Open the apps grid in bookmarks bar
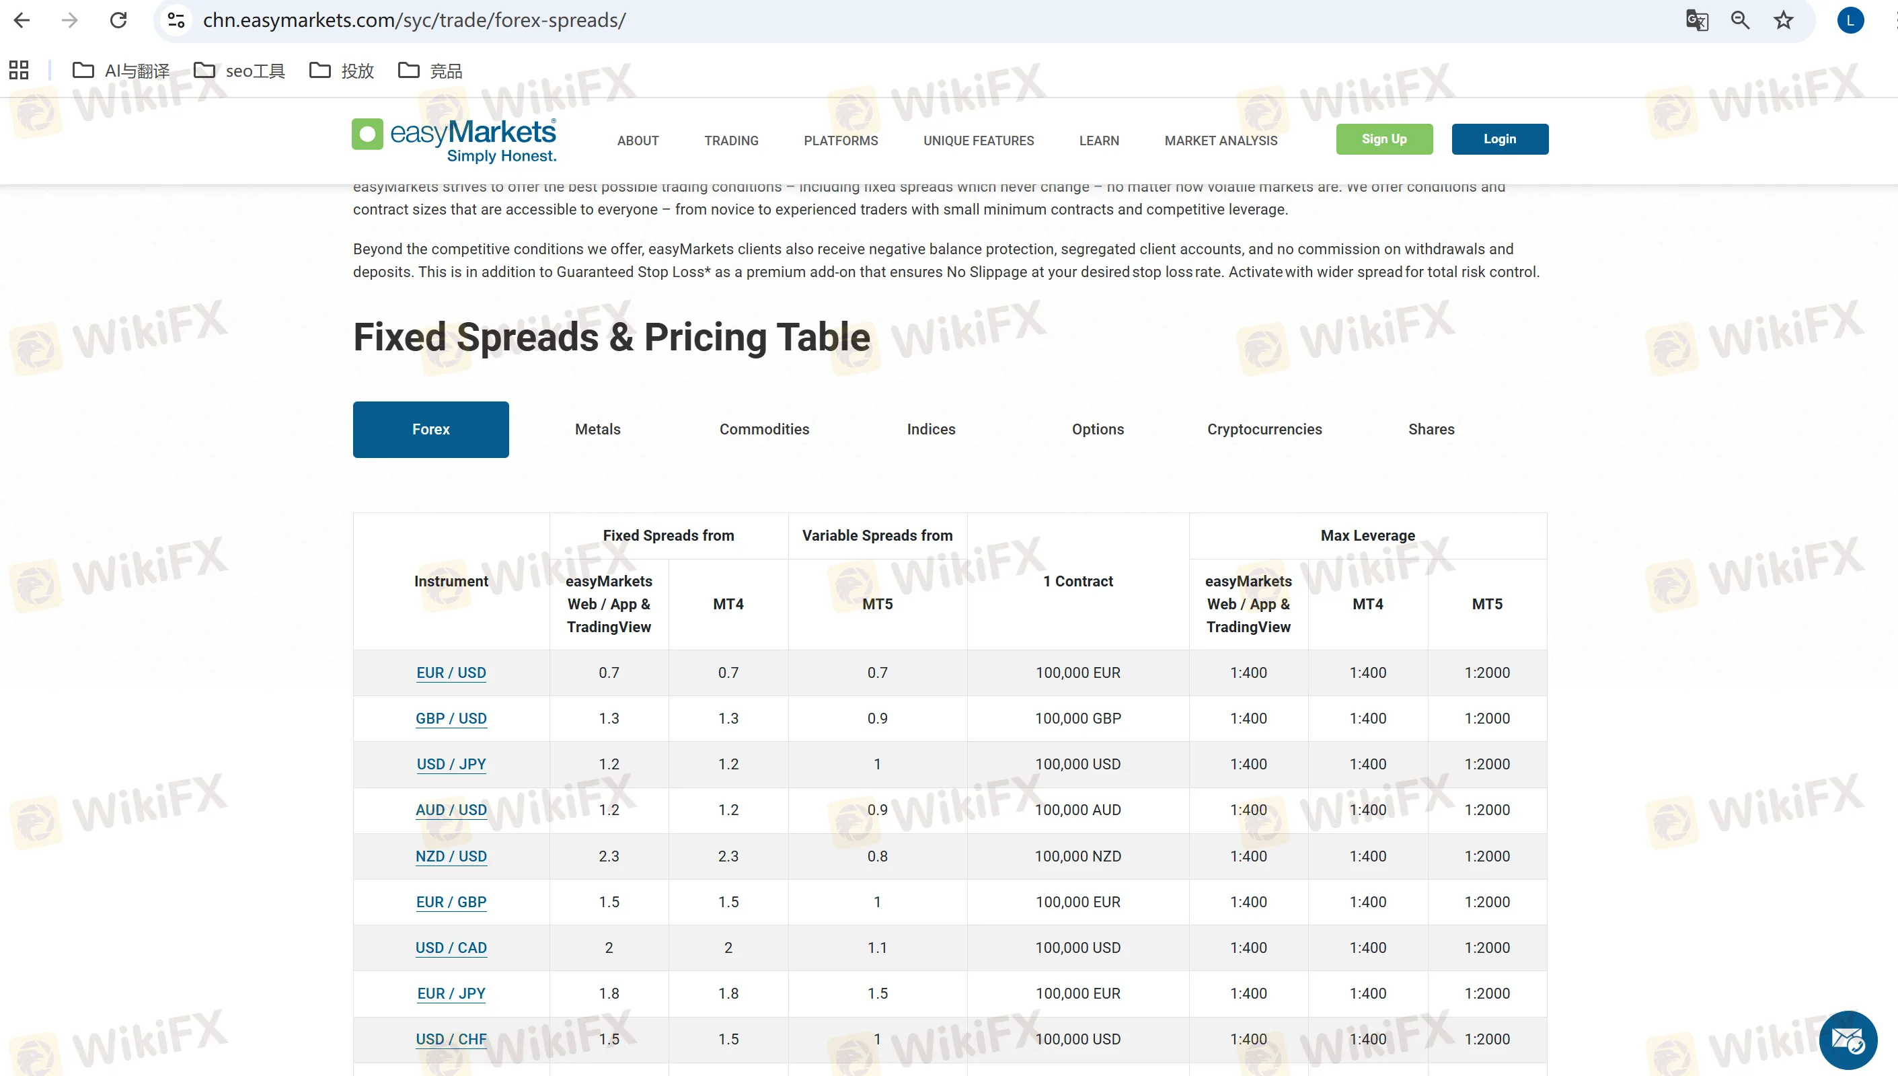 [20, 70]
